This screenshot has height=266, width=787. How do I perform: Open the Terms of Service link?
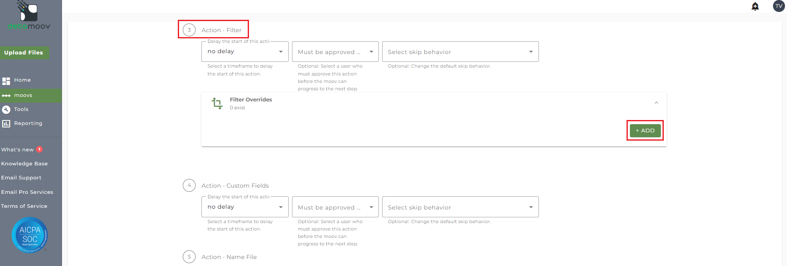(x=24, y=206)
